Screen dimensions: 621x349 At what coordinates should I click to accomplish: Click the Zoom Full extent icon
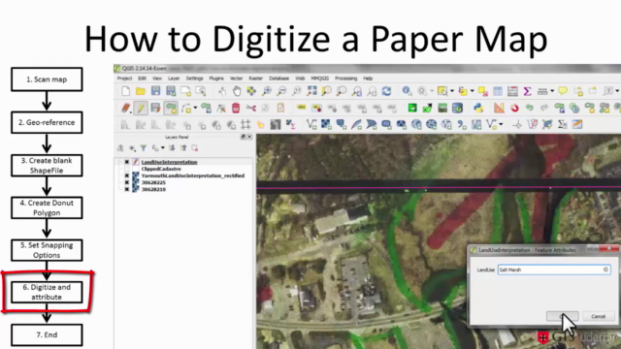click(x=311, y=91)
